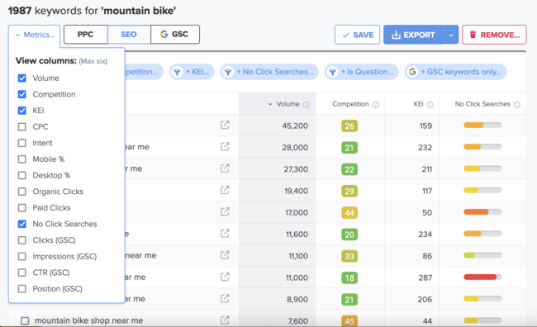Viewport: 537px width, 327px height.
Task: Collapse the Metrics dropdown
Action: coord(34,35)
